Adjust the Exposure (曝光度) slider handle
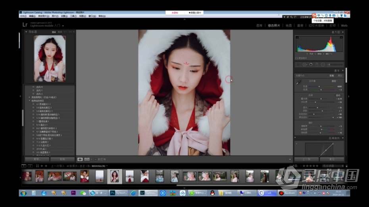The height and width of the screenshot is (207, 369). (321, 99)
